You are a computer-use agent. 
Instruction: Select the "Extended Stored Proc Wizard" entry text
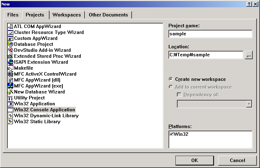47,56
